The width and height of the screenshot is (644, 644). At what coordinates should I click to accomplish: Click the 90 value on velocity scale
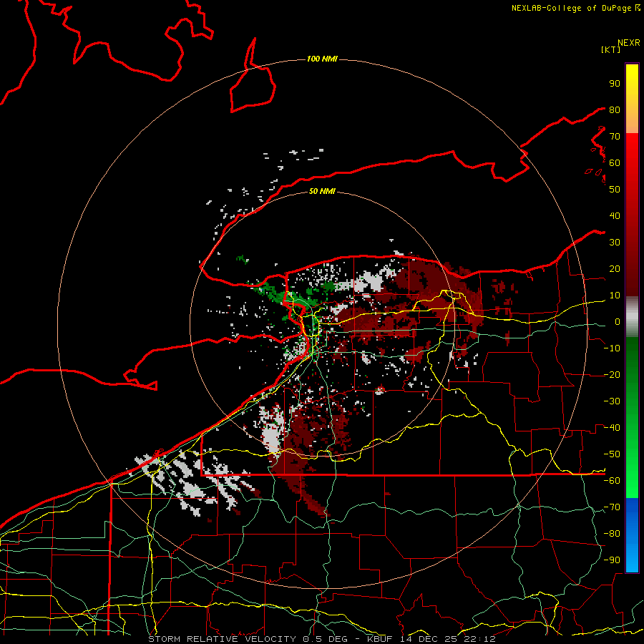coord(615,84)
